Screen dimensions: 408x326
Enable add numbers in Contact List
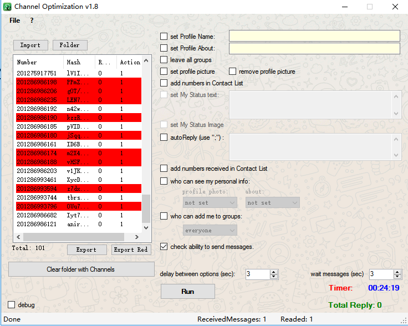click(164, 83)
